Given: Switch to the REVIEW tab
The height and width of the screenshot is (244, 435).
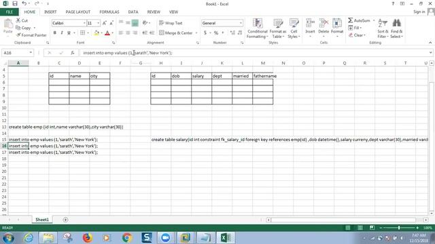Looking at the screenshot, I should [x=154, y=12].
